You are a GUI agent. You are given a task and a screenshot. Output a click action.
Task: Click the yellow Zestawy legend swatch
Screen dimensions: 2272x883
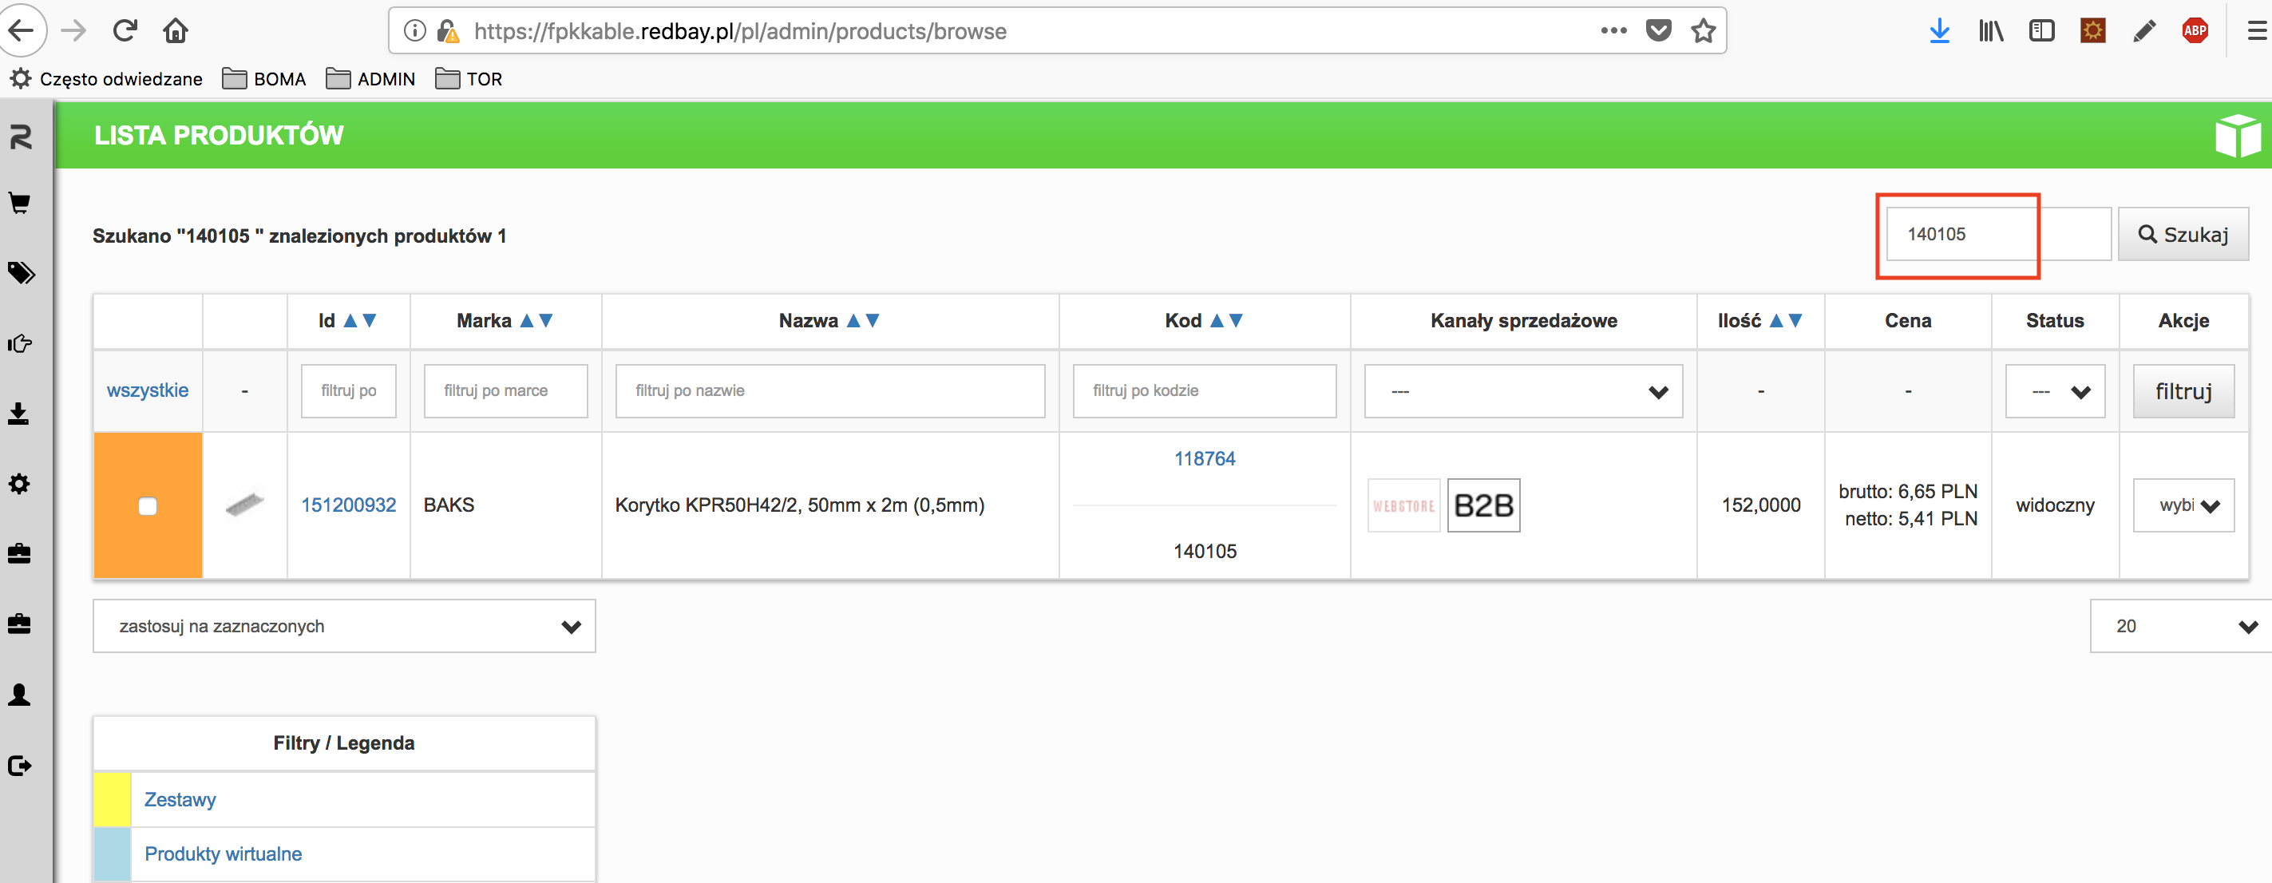coord(112,799)
